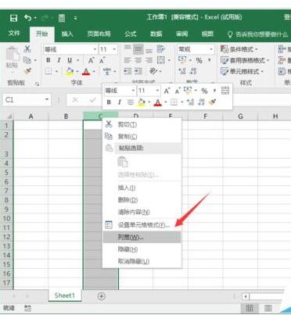This screenshot has height=315, width=291.
Task: Click increase font size in mini toolbar
Action: (x=167, y=91)
